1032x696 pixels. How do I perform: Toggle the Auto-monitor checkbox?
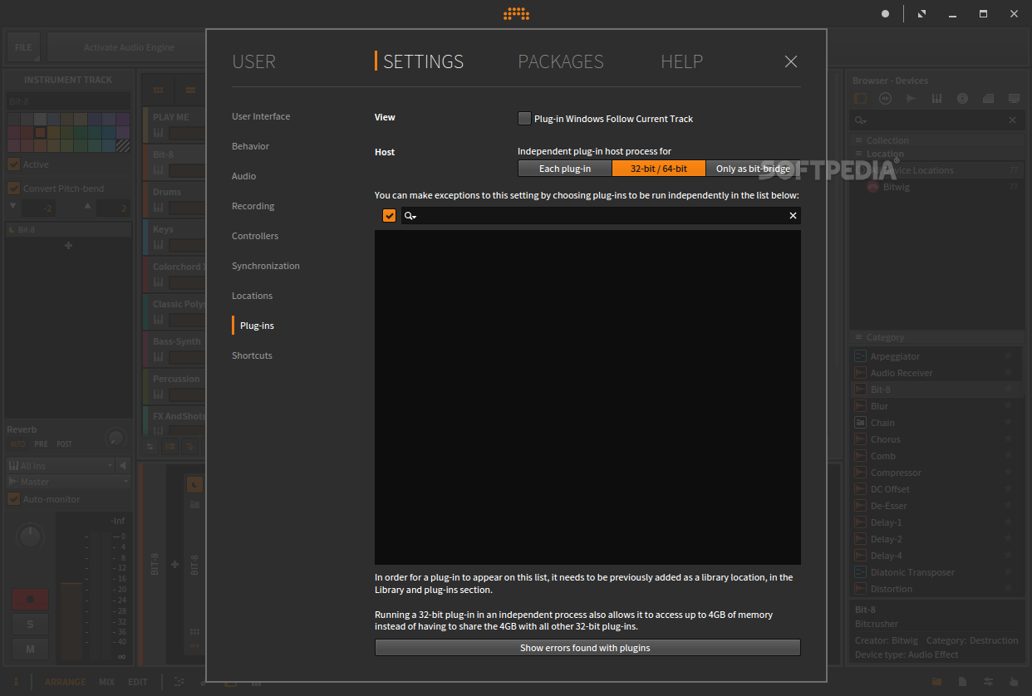[13, 499]
